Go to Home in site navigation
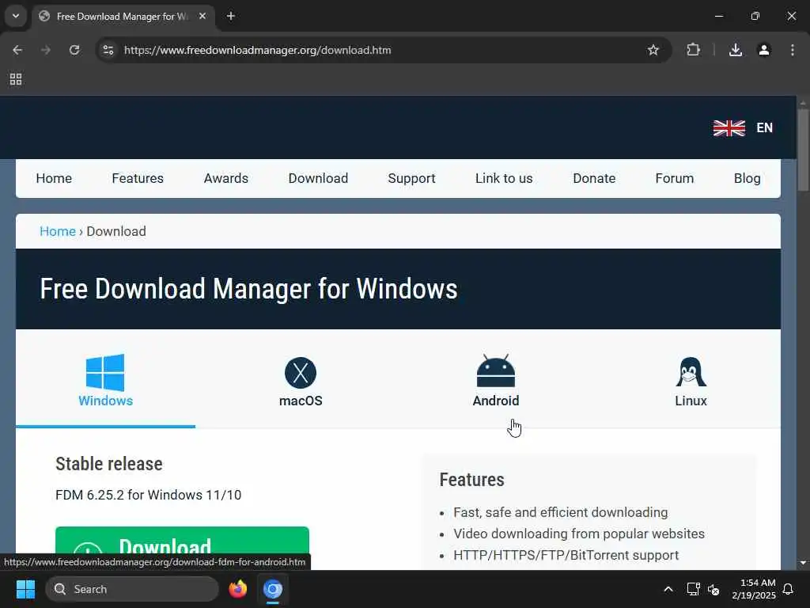This screenshot has height=608, width=810. [x=54, y=178]
